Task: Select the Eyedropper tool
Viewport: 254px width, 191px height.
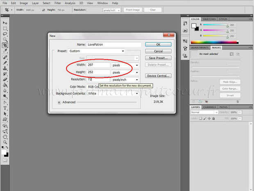Action: [x=5, y=51]
